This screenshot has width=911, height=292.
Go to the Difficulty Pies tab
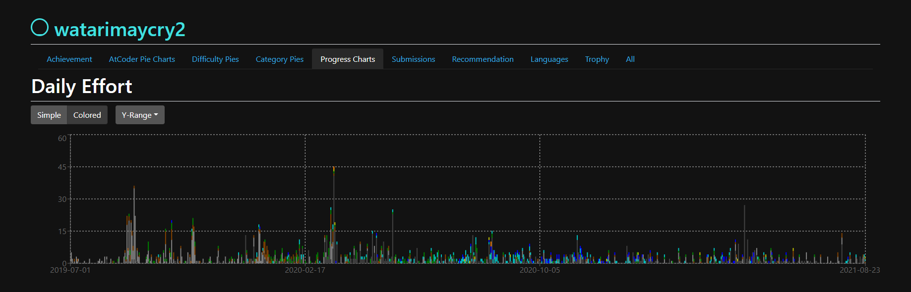(215, 59)
